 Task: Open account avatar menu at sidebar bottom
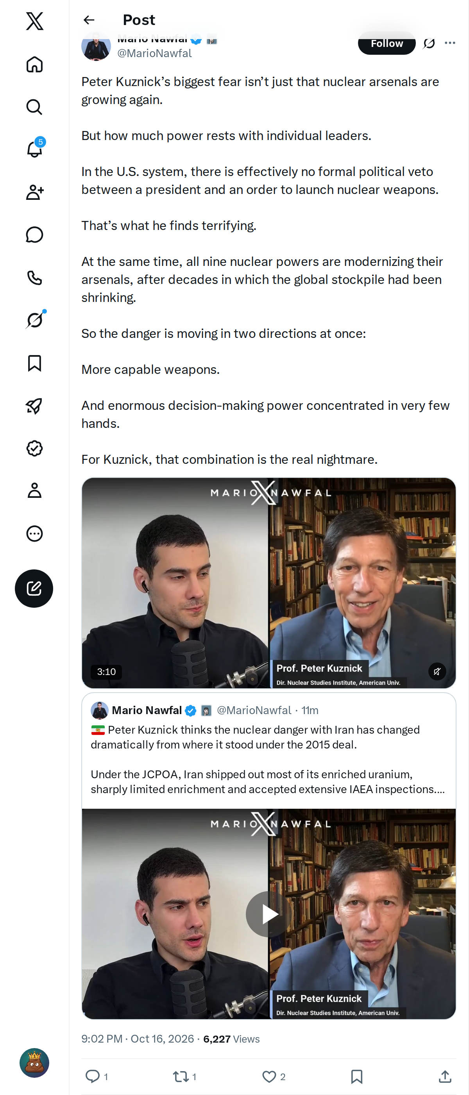(34, 1063)
